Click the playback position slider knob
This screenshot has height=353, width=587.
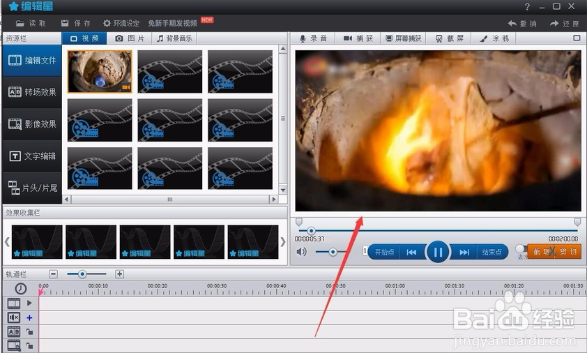point(311,230)
